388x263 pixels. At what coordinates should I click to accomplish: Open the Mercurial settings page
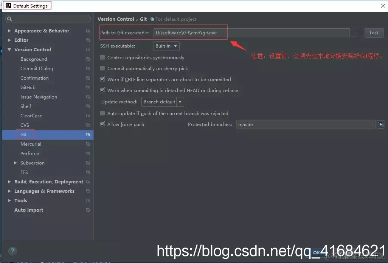click(31, 144)
